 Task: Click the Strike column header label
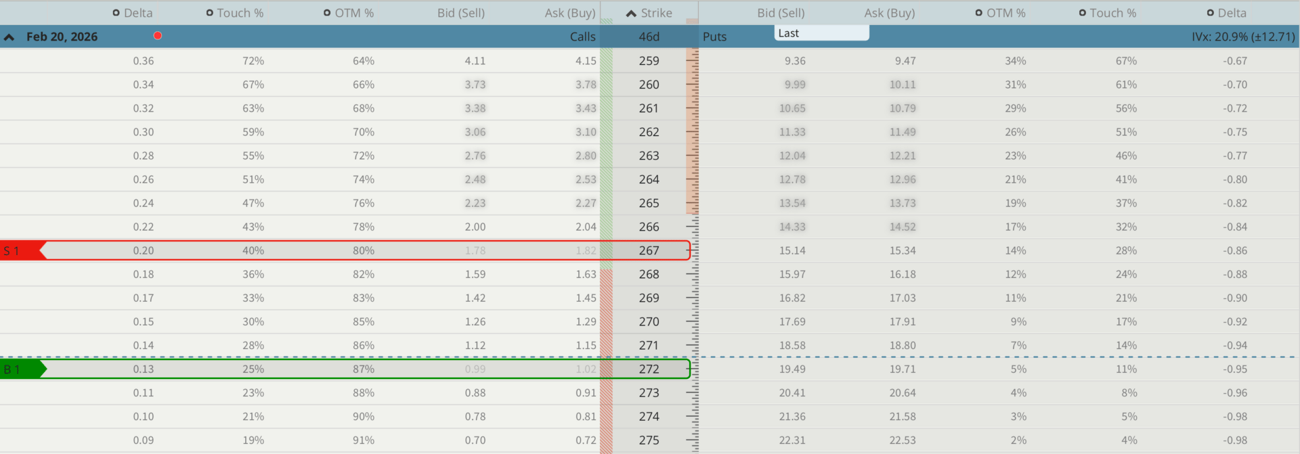[x=657, y=13]
